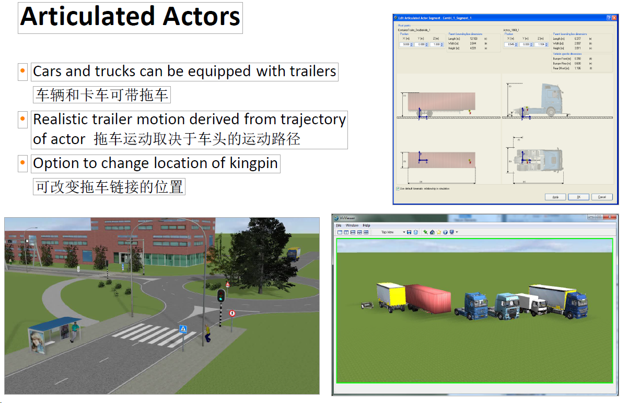The height and width of the screenshot is (403, 628).
Task: Click the green pushpin icon in the toolbar
Action: [x=425, y=232]
